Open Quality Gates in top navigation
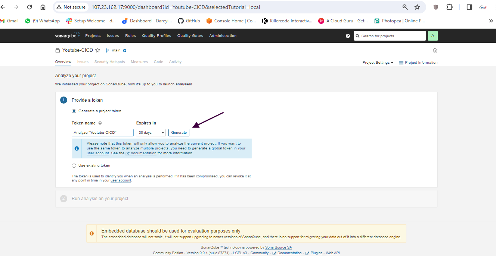The width and height of the screenshot is (496, 256). tap(190, 36)
